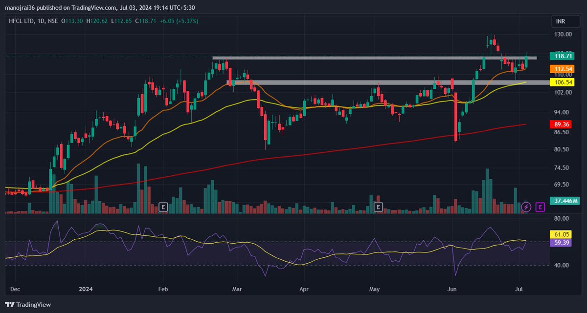The width and height of the screenshot is (587, 313).
Task: Click the May label on time axis
Action: 375,289
